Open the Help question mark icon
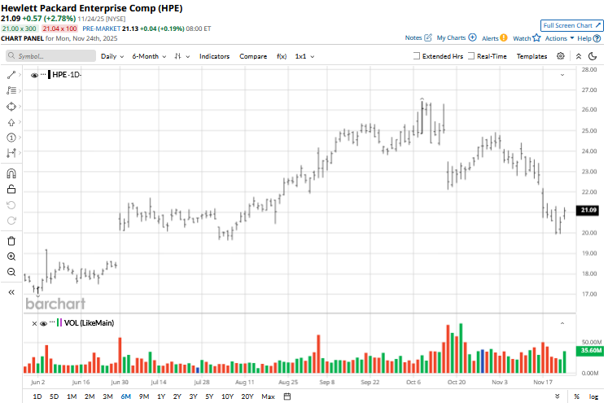The height and width of the screenshot is (403, 608). 597,38
